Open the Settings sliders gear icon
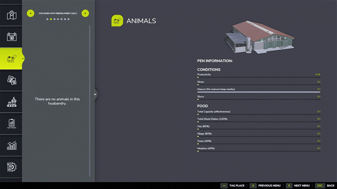337x189 pixels. [12, 167]
